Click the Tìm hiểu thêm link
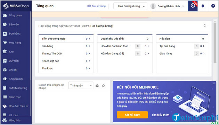 tap(160, 115)
